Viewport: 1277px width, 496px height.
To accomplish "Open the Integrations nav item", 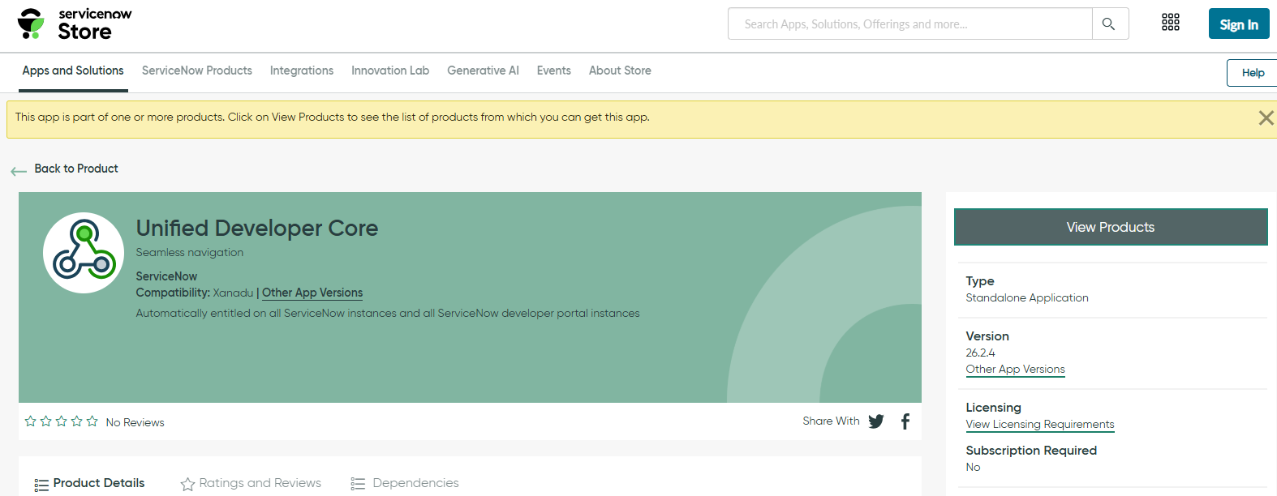I will pos(302,71).
